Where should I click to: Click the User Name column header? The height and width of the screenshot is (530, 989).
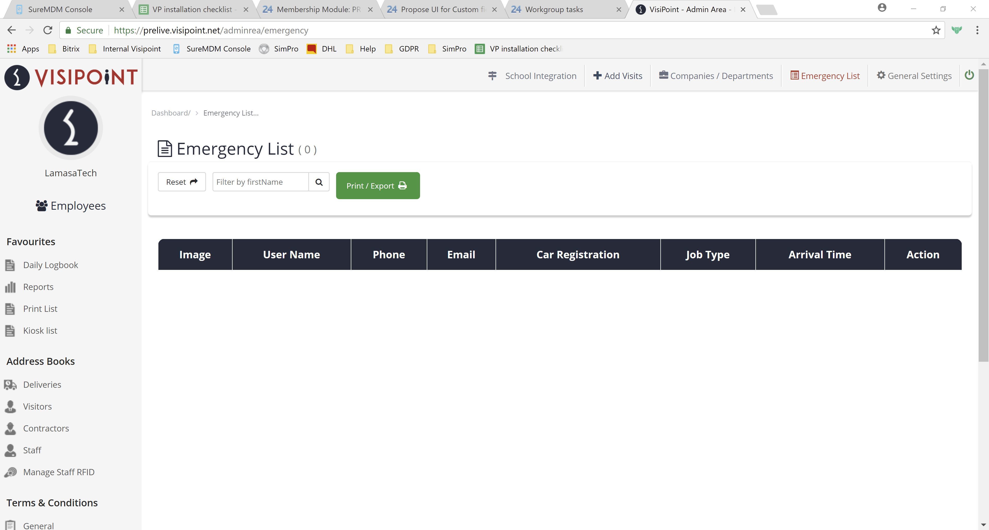291,254
